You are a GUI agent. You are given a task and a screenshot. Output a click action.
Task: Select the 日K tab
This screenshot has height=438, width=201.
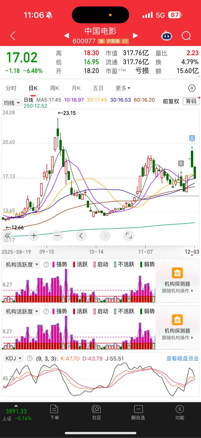(x=33, y=88)
